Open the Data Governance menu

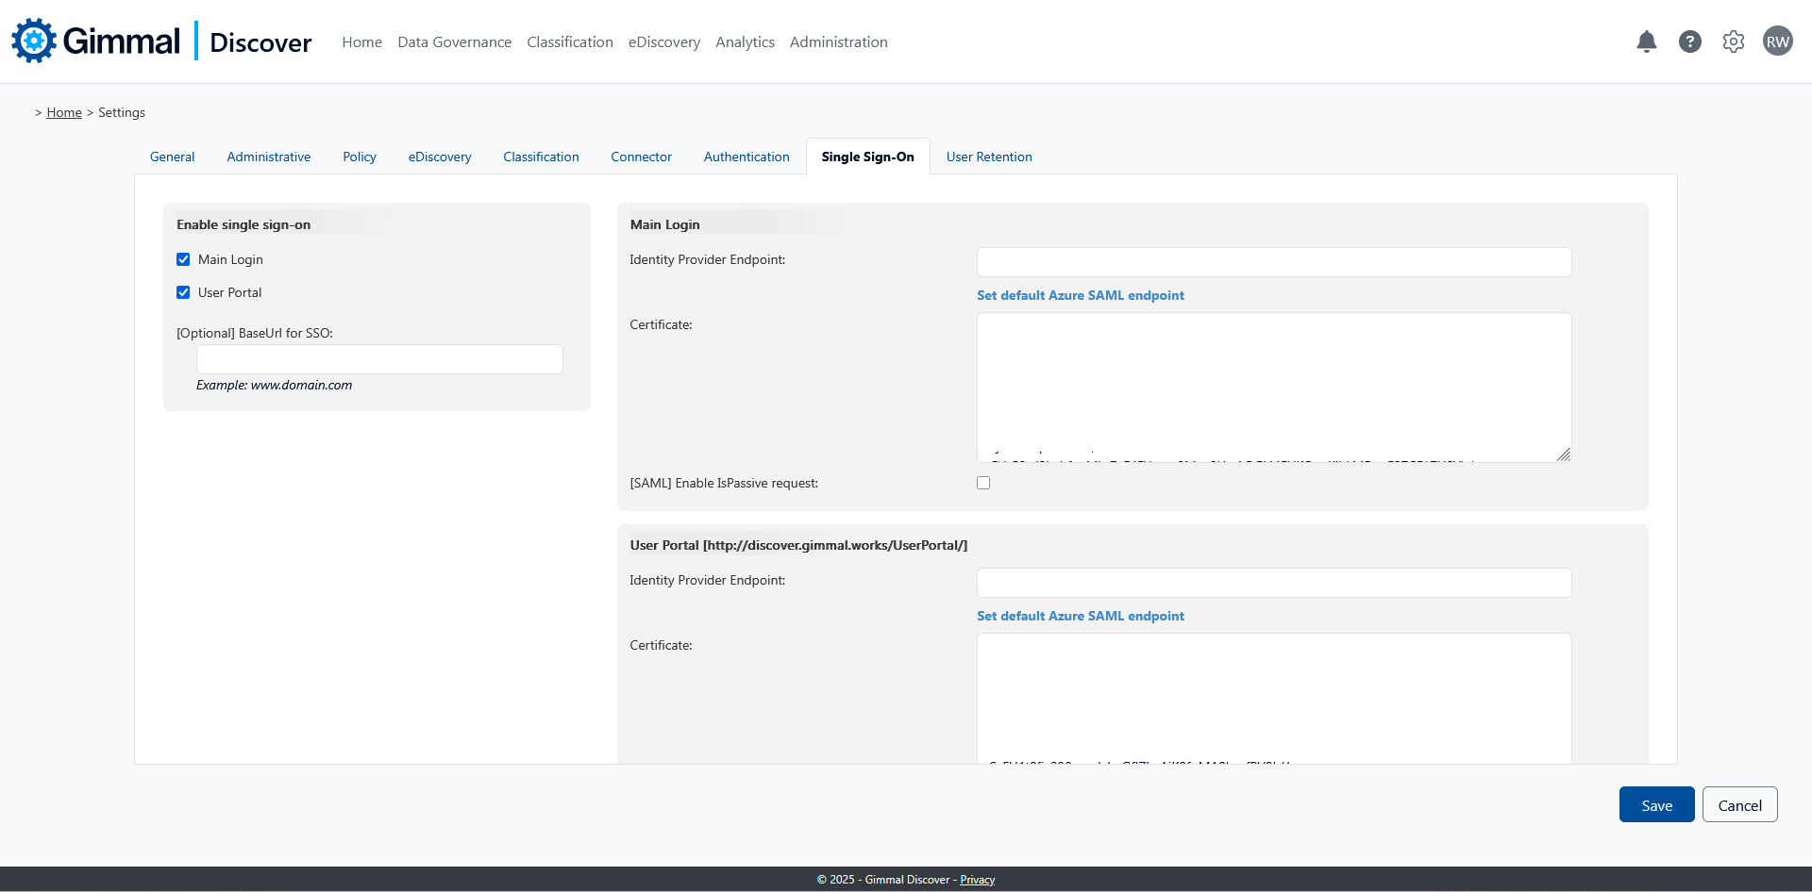454,42
